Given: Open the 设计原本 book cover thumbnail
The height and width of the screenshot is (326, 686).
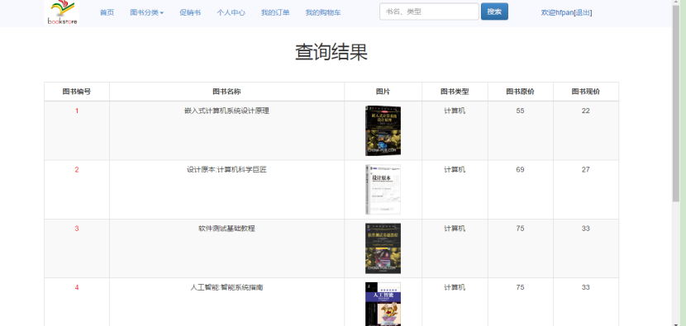Looking at the screenshot, I should (x=383, y=189).
